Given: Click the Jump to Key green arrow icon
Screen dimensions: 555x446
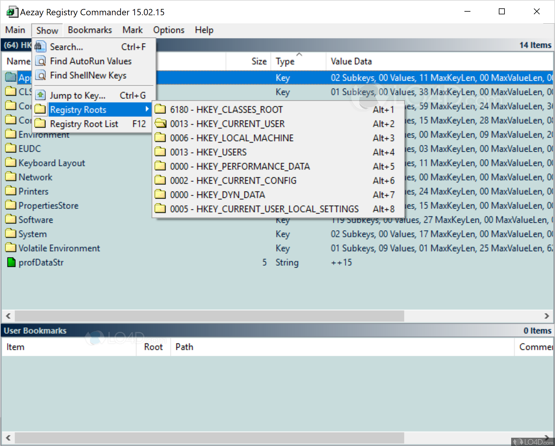Looking at the screenshot, I should pyautogui.click(x=40, y=95).
